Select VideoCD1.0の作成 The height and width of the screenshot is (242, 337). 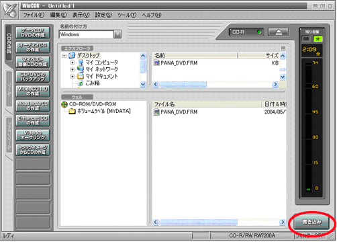(33, 91)
